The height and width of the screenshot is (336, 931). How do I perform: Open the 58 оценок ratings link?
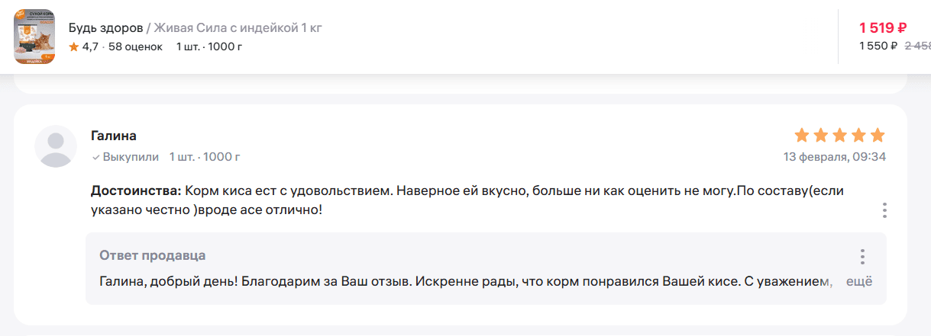(x=135, y=47)
